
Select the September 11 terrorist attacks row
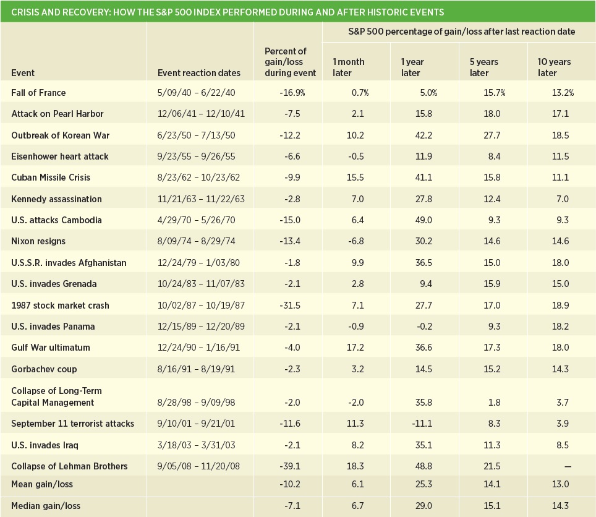pyautogui.click(x=298, y=424)
